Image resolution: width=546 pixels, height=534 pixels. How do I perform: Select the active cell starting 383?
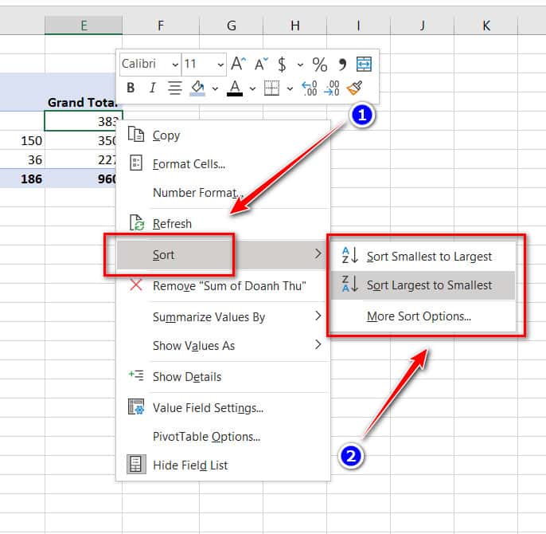(81, 121)
